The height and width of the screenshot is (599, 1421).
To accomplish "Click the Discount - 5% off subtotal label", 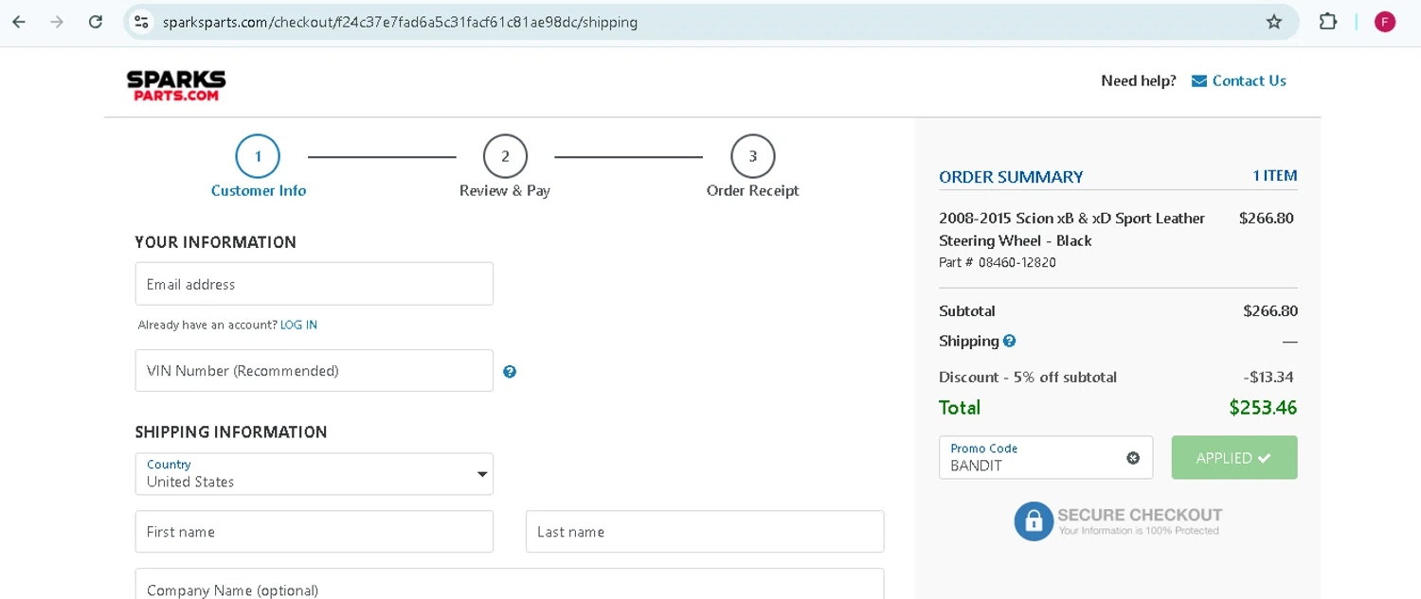I will click(1028, 378).
